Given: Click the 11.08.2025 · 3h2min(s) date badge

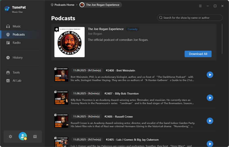Looking at the screenshot, I should coord(86,94).
